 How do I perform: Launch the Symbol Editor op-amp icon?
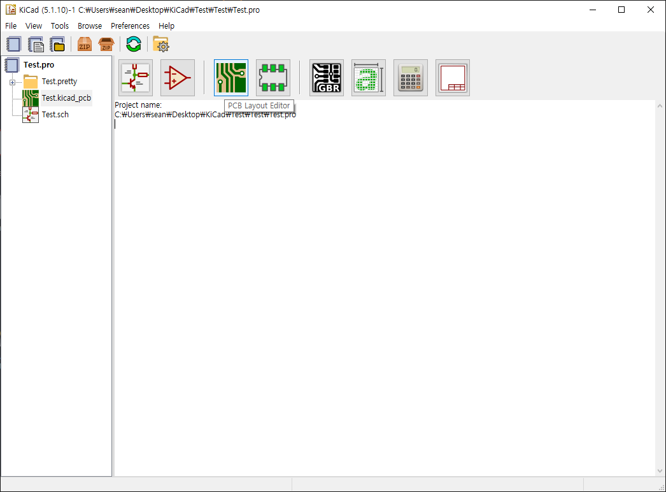pyautogui.click(x=178, y=78)
